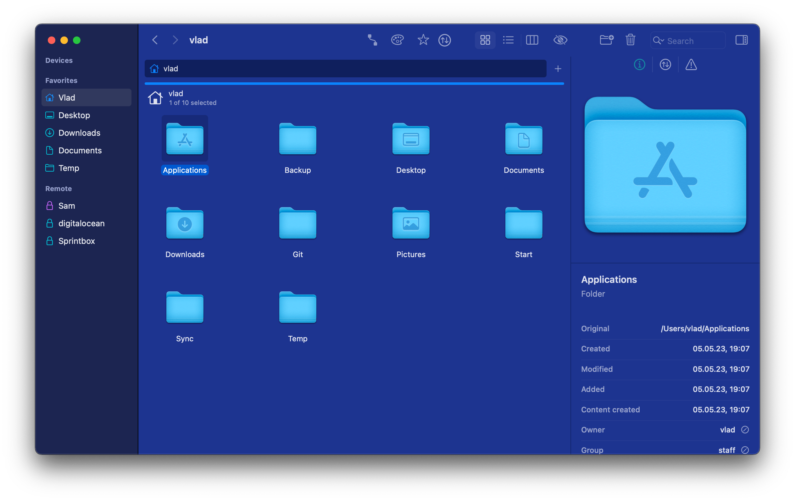Show the transfers inspector tab

click(x=665, y=65)
